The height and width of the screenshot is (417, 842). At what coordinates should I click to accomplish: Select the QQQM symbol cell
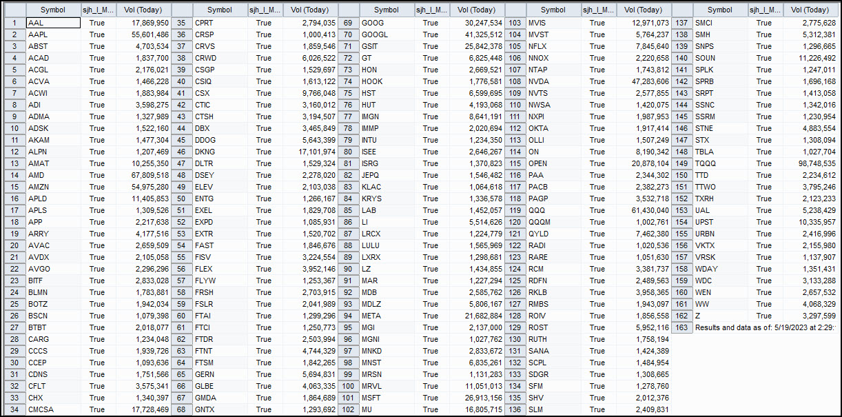click(553, 222)
